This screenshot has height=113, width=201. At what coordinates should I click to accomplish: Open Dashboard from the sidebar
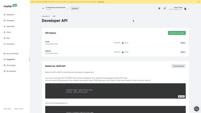pyautogui.click(x=10, y=15)
